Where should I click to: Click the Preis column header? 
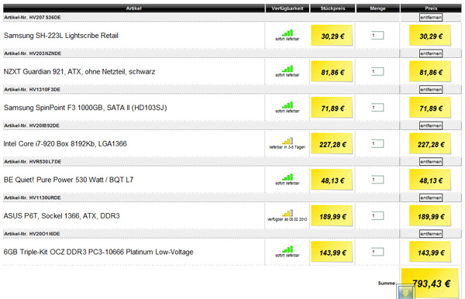(431, 9)
